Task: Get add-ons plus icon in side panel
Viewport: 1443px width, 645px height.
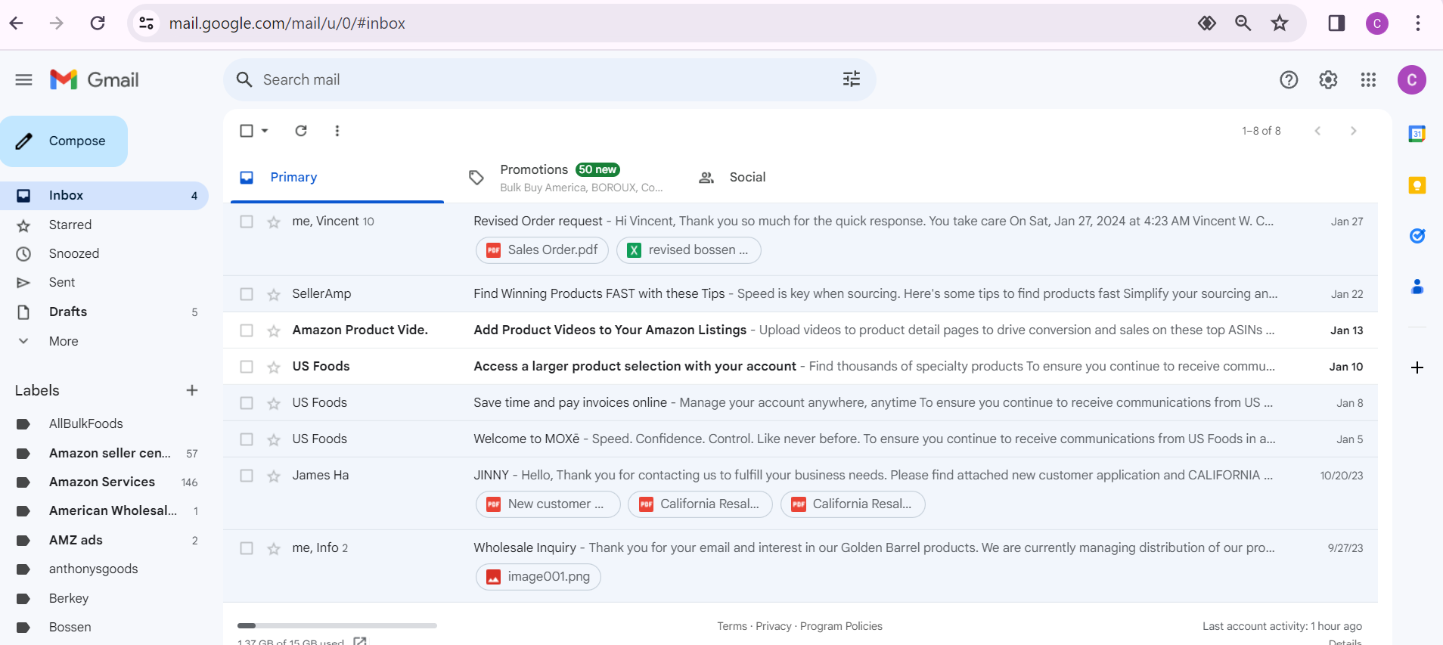Action: (1417, 367)
